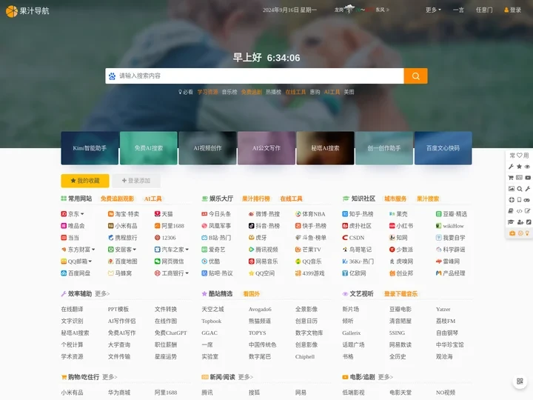The height and width of the screenshot is (400, 533).
Task: Click the Baidu paw icon in search box
Action: [x=112, y=76]
